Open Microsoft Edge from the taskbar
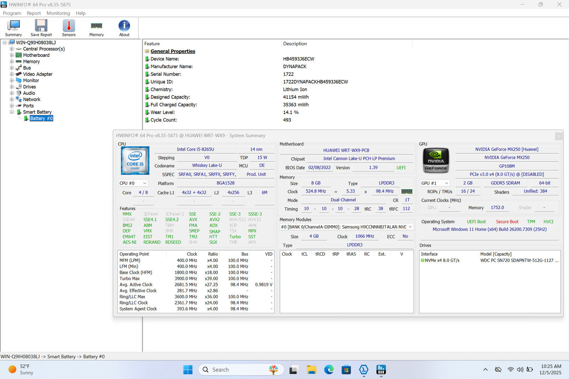The image size is (569, 379). tap(329, 370)
